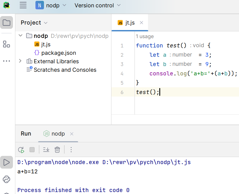239x194 pixels.
Task: Rerun the nodp configuration
Action: [21, 150]
